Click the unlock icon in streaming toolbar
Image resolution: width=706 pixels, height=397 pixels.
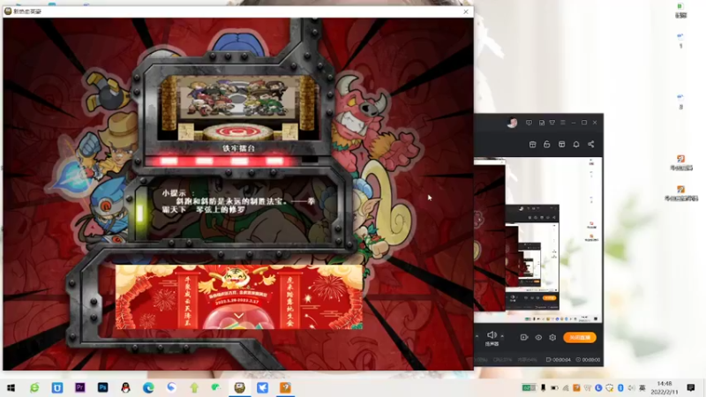[x=546, y=145]
